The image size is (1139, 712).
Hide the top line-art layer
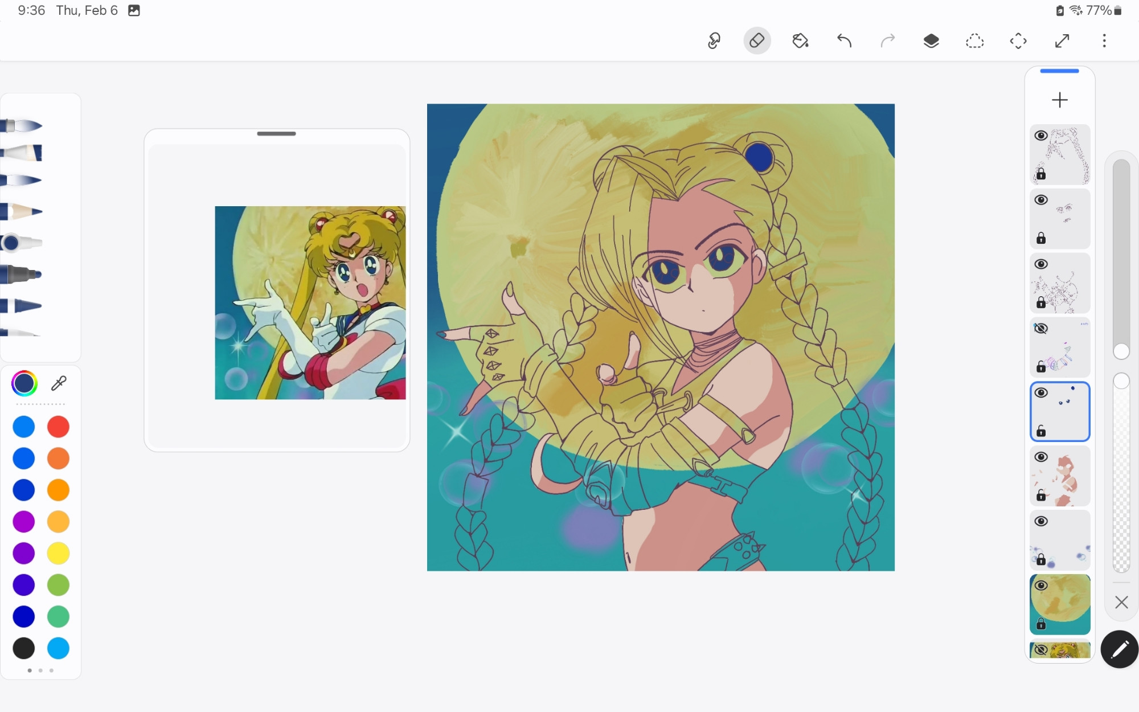click(1041, 136)
